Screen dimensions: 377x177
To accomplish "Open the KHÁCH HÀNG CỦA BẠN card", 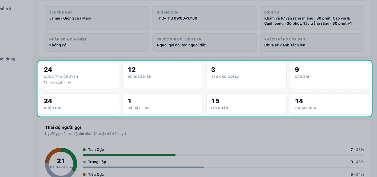I will point(312,42).
